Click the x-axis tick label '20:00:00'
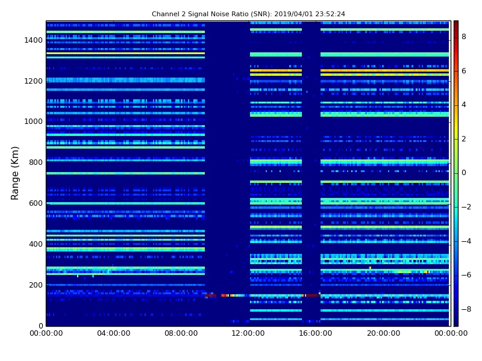Image resolution: width=482 pixels, height=361 pixels. pyautogui.click(x=384, y=333)
